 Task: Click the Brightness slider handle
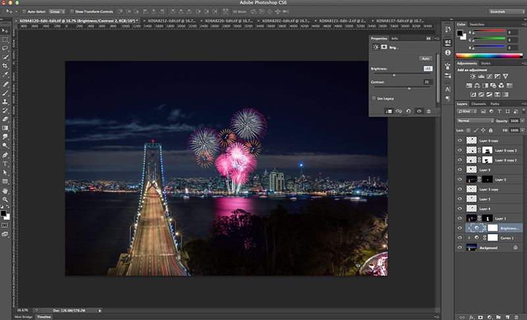point(394,75)
